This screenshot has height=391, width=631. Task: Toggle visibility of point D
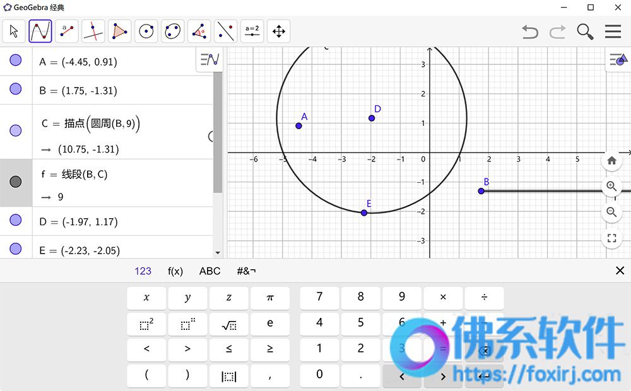coord(16,220)
